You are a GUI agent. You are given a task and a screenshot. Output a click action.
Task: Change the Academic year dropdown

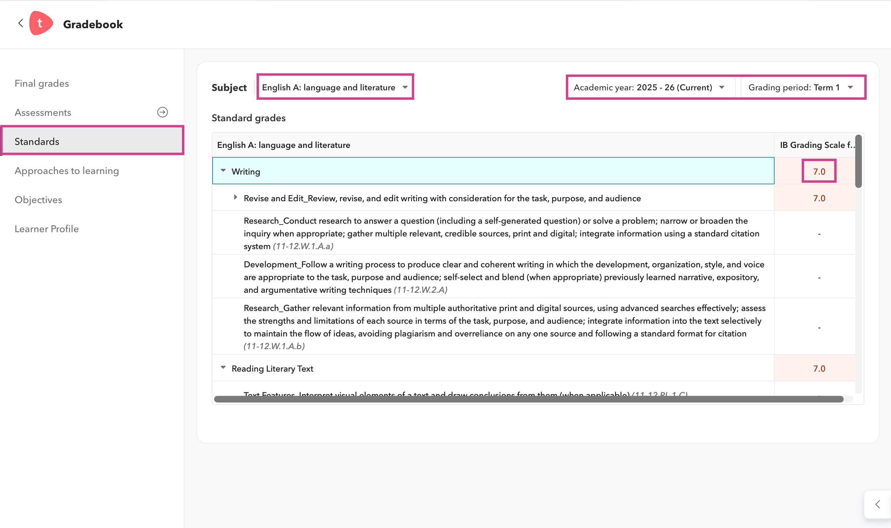point(650,87)
